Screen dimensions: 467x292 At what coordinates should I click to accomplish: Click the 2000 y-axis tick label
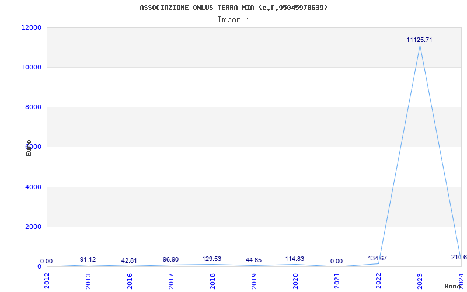click(33, 227)
